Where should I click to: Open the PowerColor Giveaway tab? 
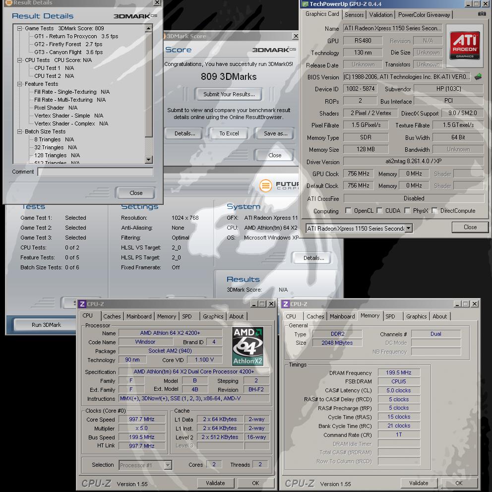(424, 15)
